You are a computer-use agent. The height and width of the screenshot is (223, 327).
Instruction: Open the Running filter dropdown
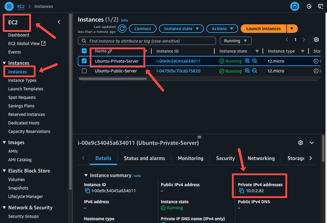(x=236, y=40)
